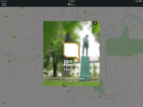The width and height of the screenshot is (143, 107).
Task: Tap the 'Max-Greil-Siedlung' district label
Action: 8,55
